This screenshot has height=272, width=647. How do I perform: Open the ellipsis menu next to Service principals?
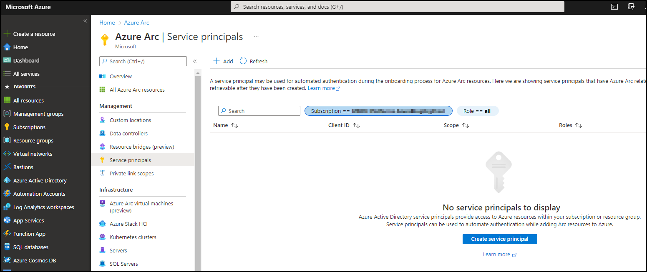coord(256,37)
